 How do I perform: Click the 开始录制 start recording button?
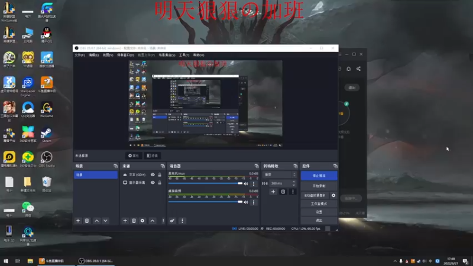tap(319, 186)
